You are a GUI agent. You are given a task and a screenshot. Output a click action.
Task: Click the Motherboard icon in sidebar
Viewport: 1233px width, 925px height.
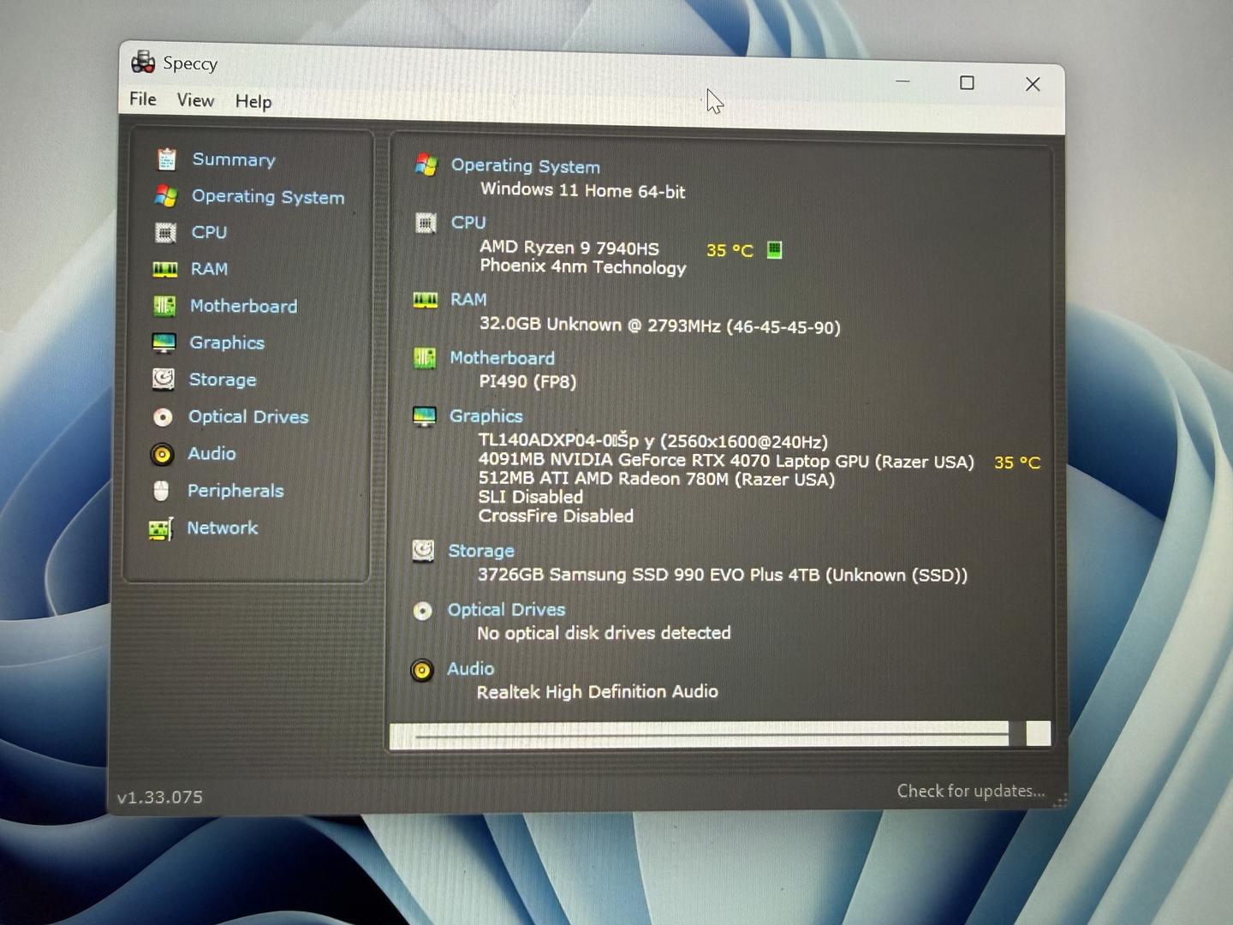[x=164, y=306]
